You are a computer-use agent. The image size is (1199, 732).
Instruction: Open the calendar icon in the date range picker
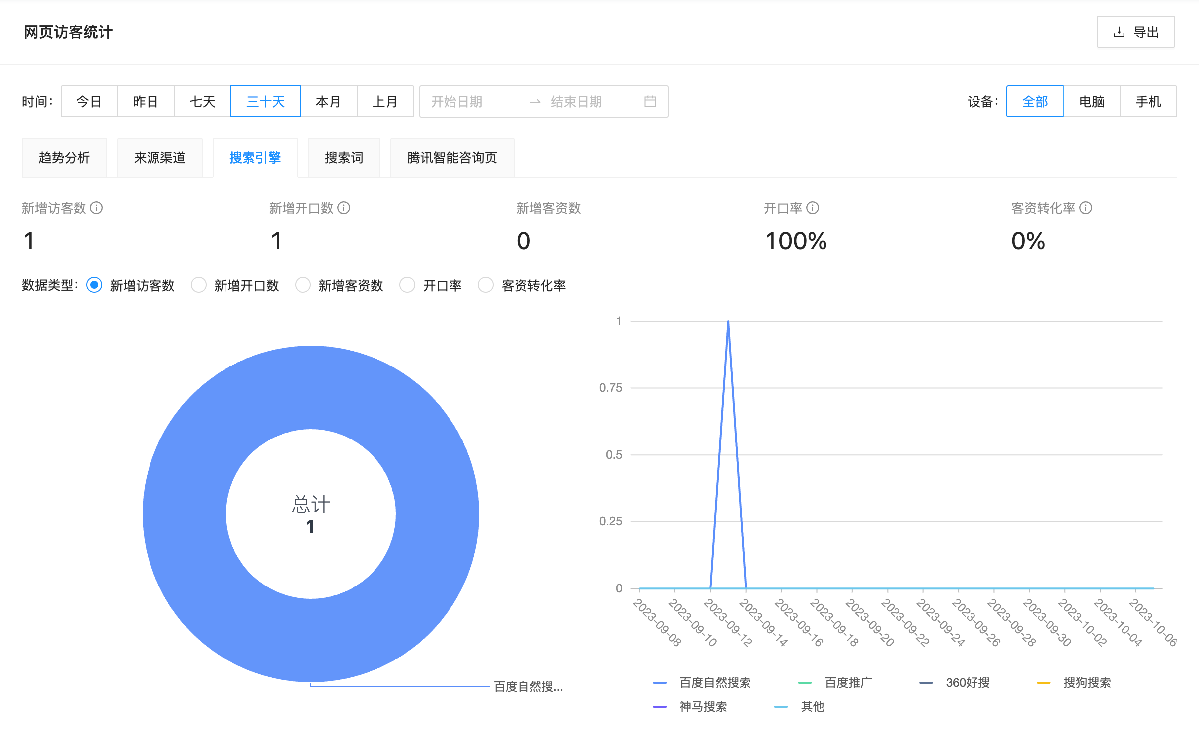click(651, 101)
